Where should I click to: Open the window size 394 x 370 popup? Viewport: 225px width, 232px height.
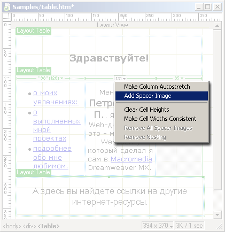point(158,226)
